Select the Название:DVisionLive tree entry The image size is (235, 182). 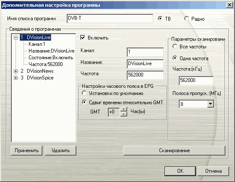pos(52,51)
